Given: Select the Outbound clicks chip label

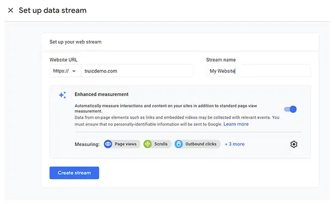Looking at the screenshot, I should tap(201, 144).
